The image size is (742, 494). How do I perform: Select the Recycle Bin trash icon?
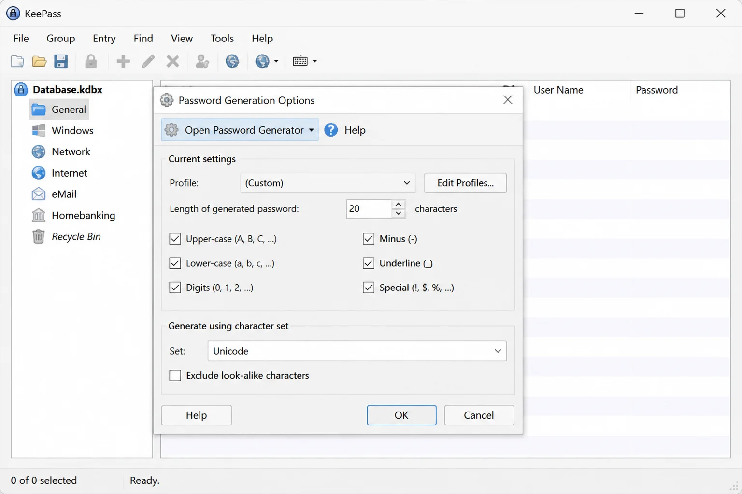click(39, 236)
